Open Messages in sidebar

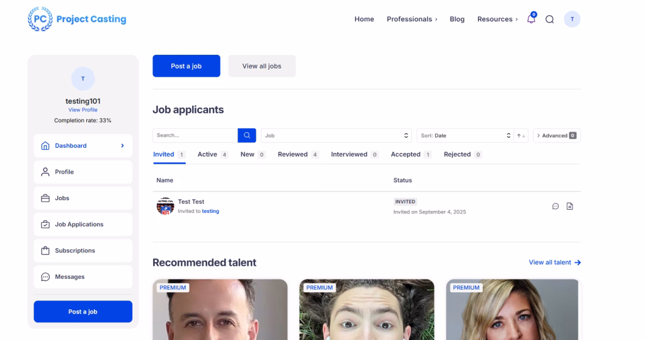pyautogui.click(x=83, y=276)
